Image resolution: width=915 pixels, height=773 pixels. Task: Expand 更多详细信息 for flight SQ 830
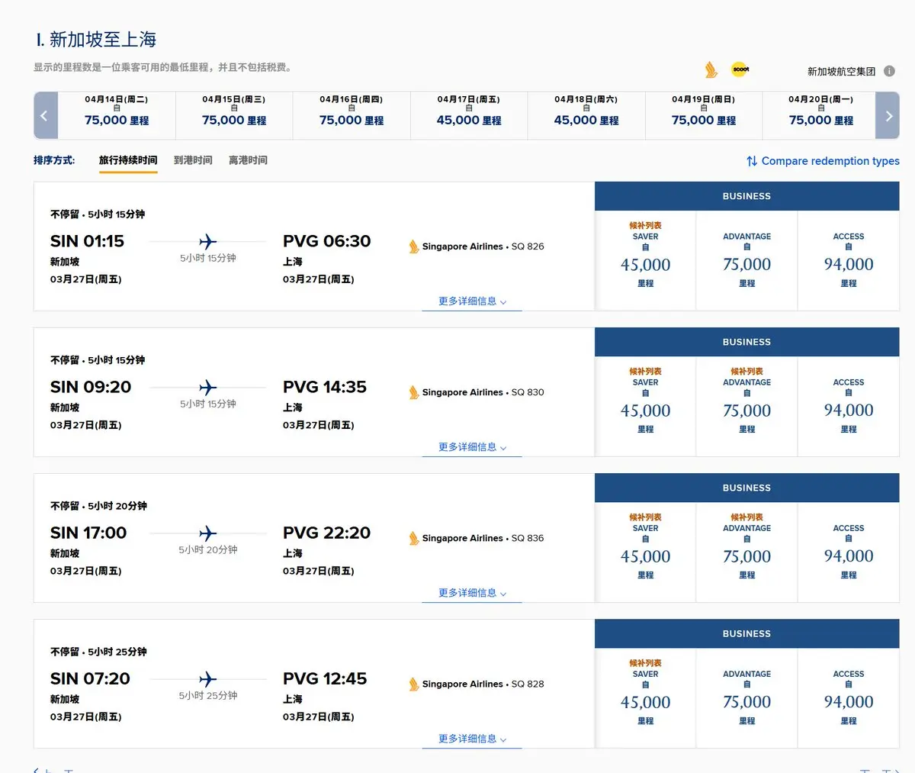tap(472, 447)
